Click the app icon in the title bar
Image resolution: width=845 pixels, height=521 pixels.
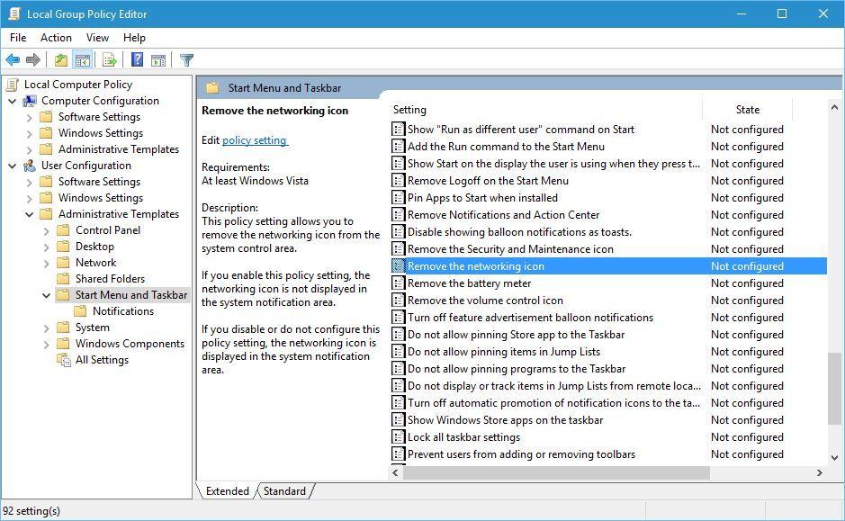(x=14, y=14)
